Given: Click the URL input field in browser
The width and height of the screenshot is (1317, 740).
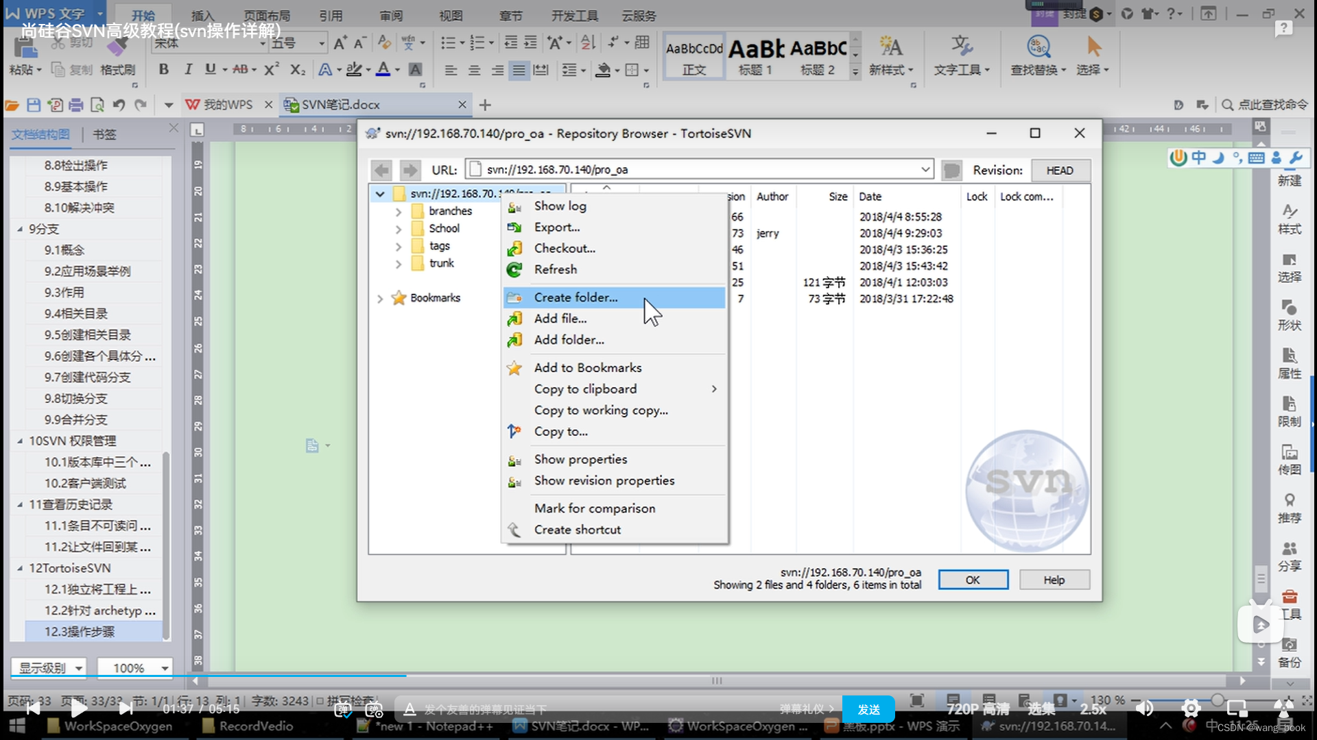Looking at the screenshot, I should tap(700, 170).
